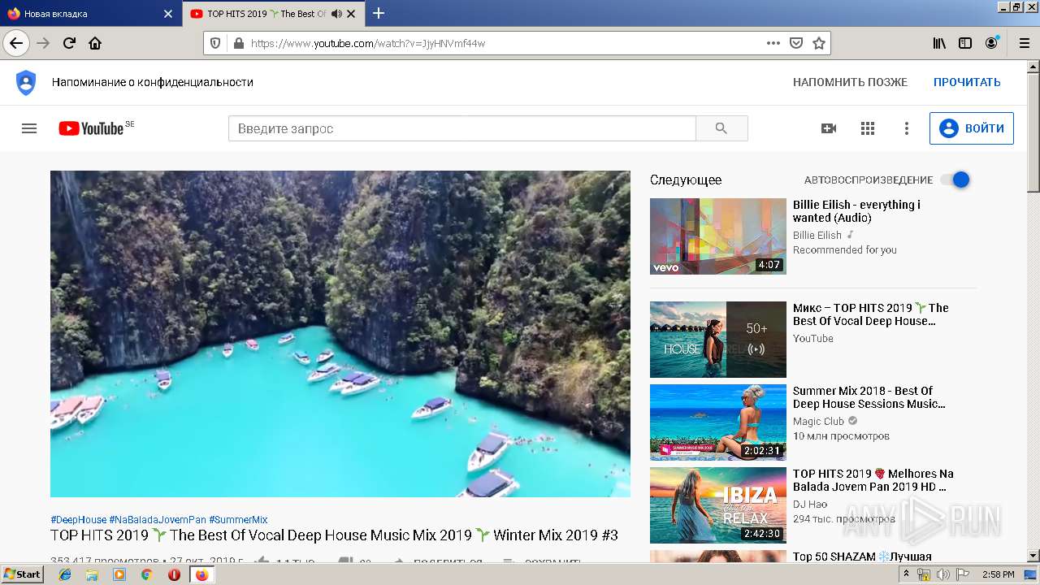Open the YouTube apps grid icon
Viewport: 1040px width, 585px height.
click(868, 128)
